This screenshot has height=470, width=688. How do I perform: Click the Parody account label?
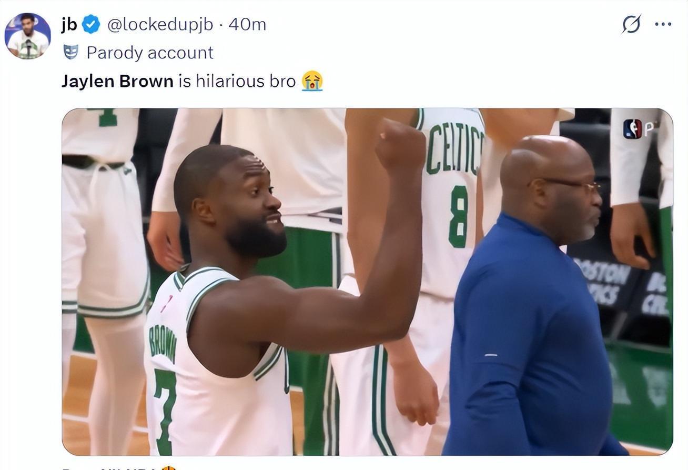pyautogui.click(x=150, y=53)
